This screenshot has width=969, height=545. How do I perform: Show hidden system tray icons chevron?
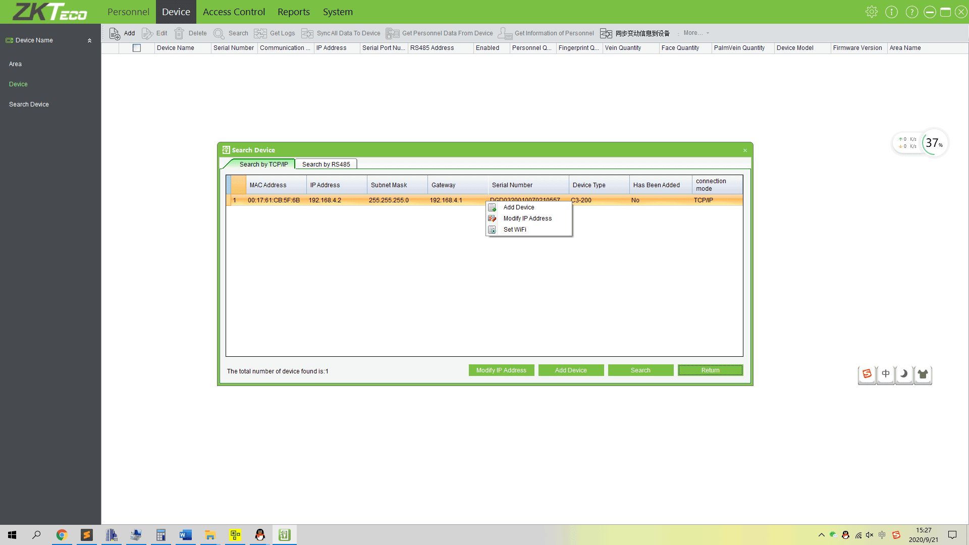coord(821,535)
